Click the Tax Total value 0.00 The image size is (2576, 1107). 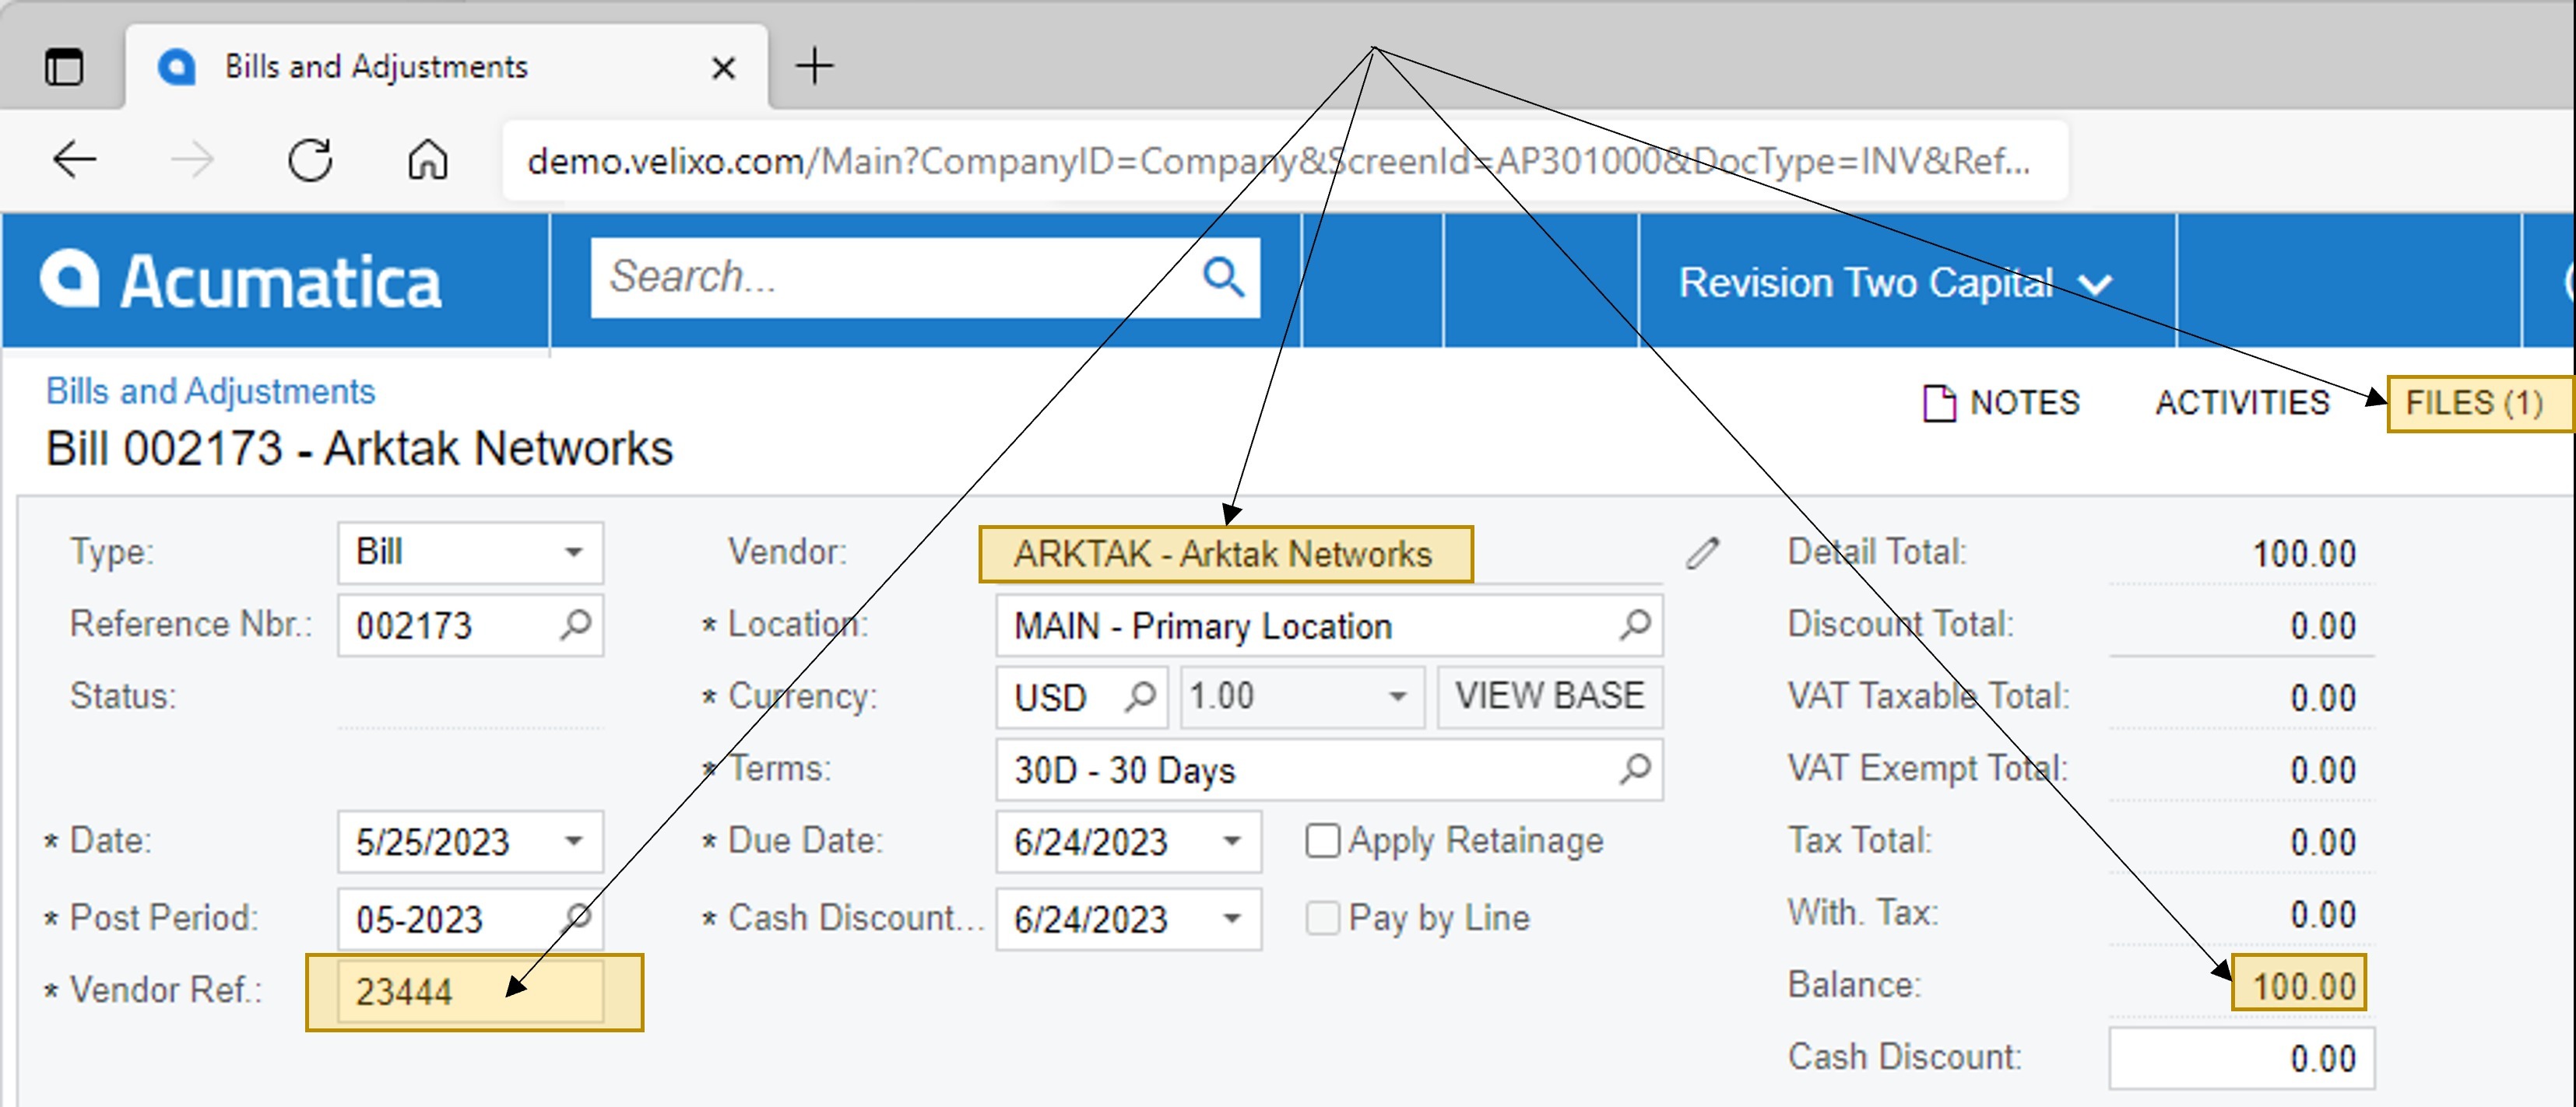tap(2322, 843)
